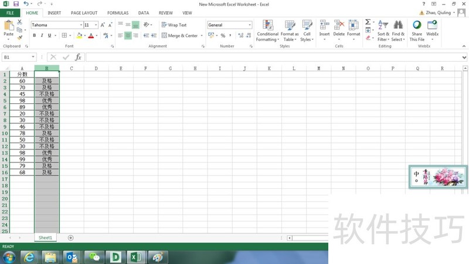Open Internet Explorer from taskbar
Viewport: 469px width, 264px height.
tap(29, 257)
